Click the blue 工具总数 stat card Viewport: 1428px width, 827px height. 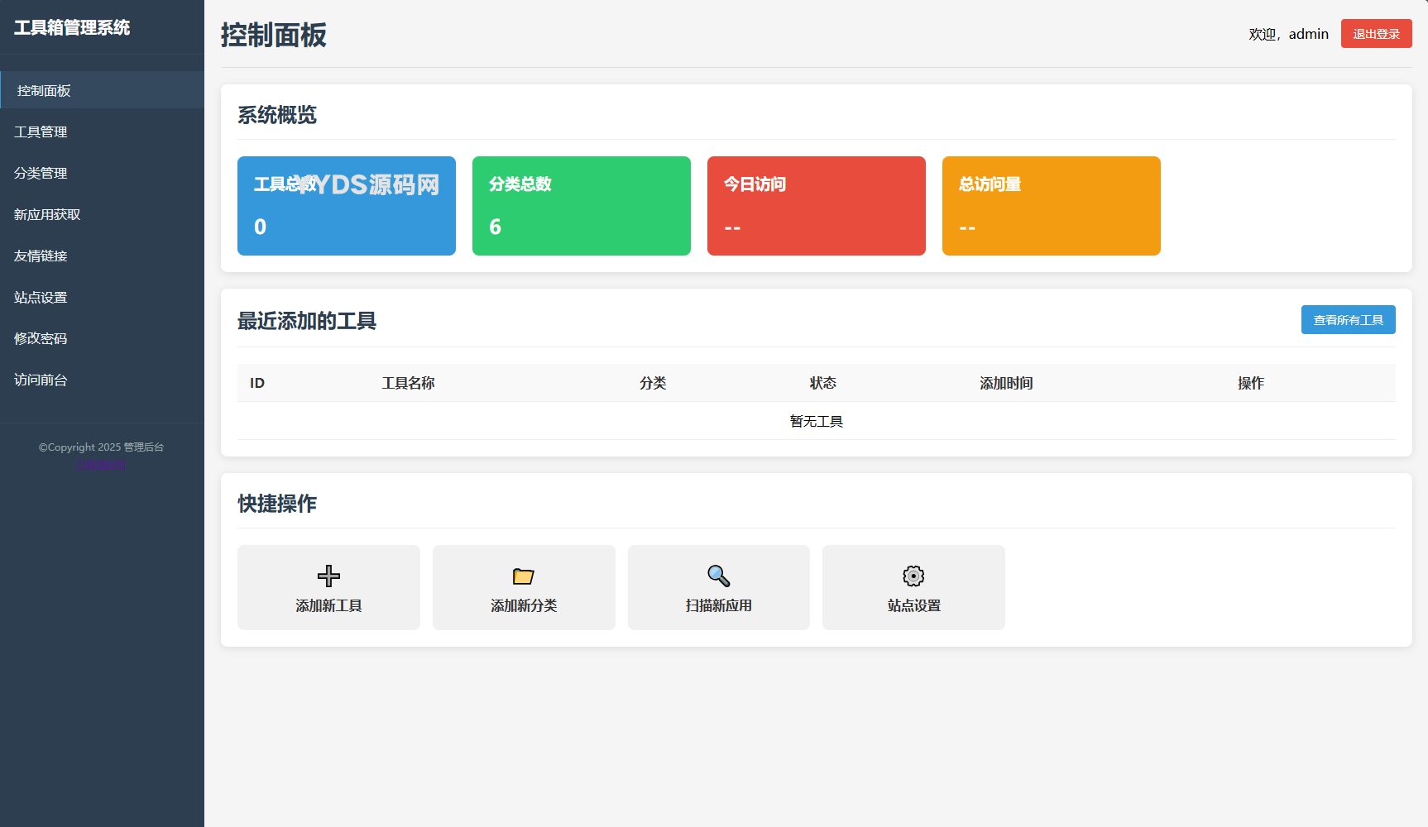coord(346,206)
